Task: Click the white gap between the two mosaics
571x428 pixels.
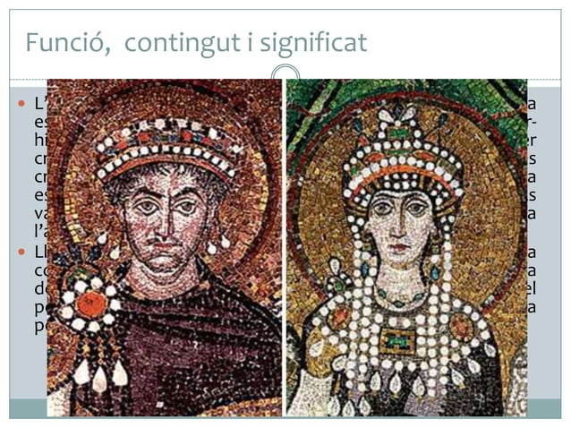Action: pos(284,248)
